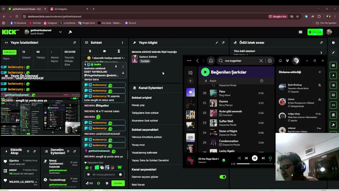Edit stream info with pencil icon
This screenshot has height=191, width=339.
tap(217, 42)
